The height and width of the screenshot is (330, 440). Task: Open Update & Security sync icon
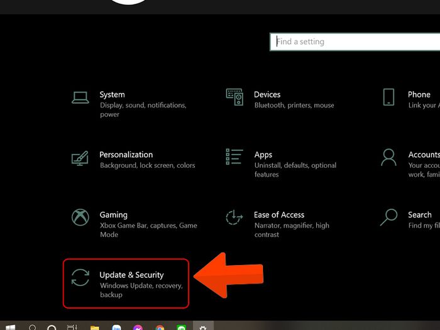[x=80, y=278]
